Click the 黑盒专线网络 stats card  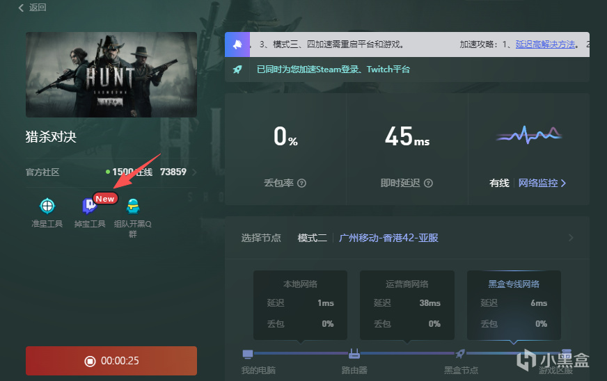coord(514,305)
